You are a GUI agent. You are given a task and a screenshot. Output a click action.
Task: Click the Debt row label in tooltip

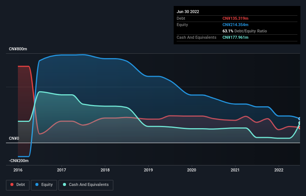click(x=181, y=18)
